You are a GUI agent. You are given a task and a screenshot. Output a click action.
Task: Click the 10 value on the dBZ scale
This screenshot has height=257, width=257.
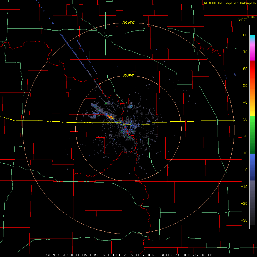click(245, 153)
